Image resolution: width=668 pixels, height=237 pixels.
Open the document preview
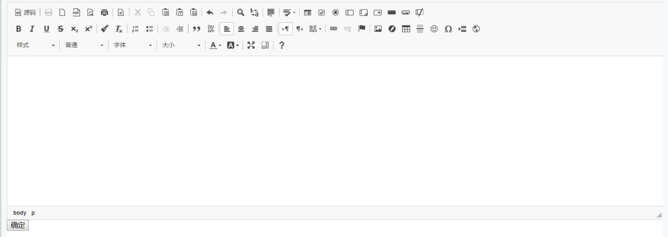(91, 13)
